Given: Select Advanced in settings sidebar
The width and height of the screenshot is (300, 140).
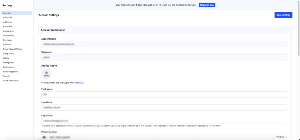Looking at the screenshot, I should [8, 18].
